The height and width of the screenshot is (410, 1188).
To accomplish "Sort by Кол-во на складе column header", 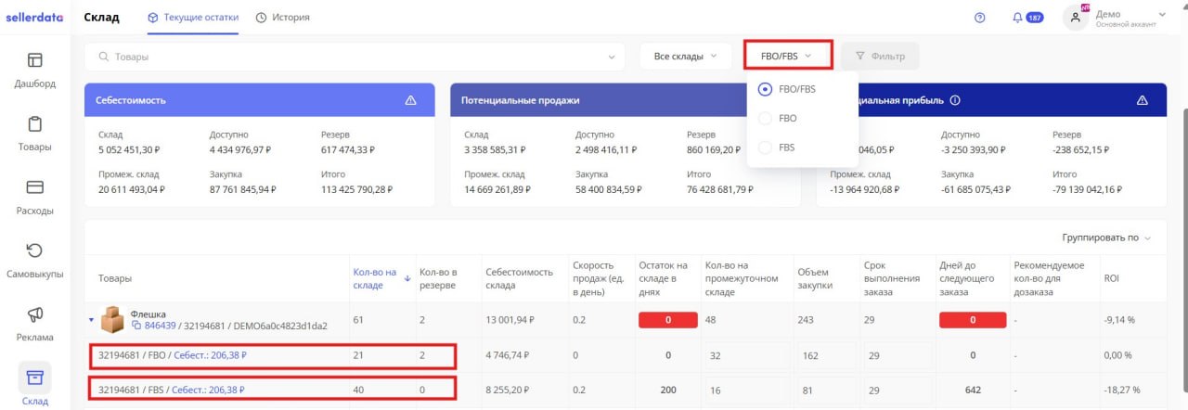I will (375, 278).
